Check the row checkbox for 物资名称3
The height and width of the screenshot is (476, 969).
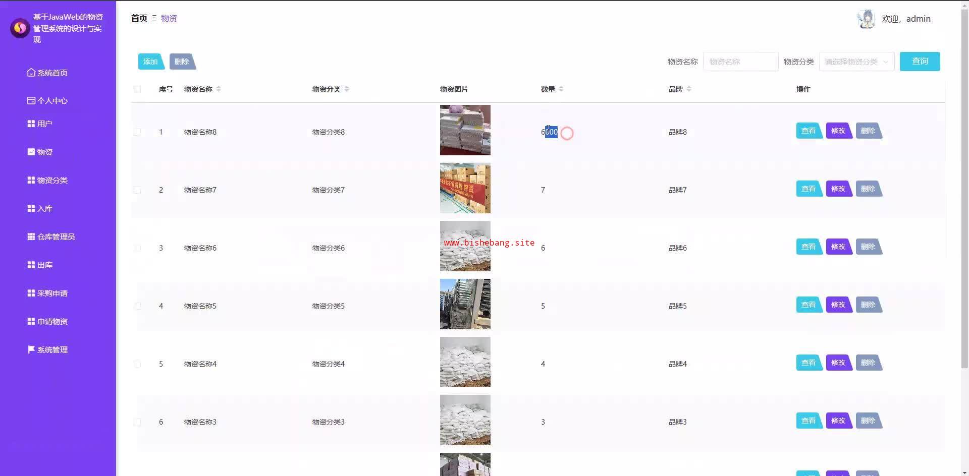[x=137, y=422]
